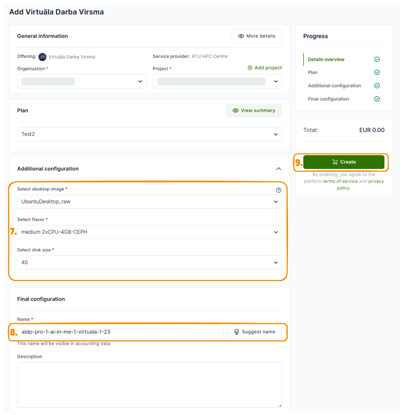Open the Select desktop image dropdown
Viewport: 404px width, 415px height.
(x=149, y=201)
